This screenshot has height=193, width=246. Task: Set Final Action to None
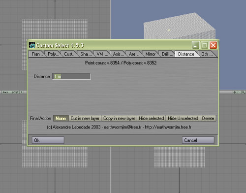61,118
